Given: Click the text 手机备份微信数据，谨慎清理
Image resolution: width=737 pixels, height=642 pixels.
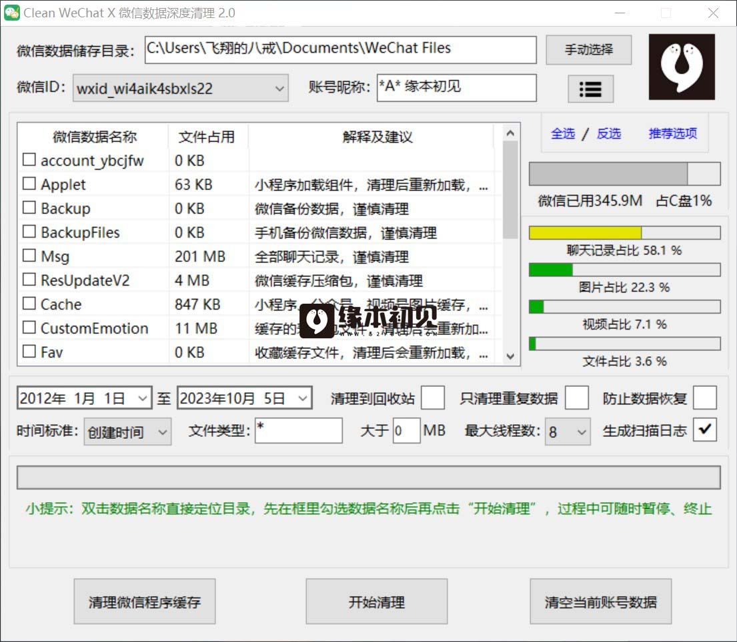Looking at the screenshot, I should [x=346, y=233].
